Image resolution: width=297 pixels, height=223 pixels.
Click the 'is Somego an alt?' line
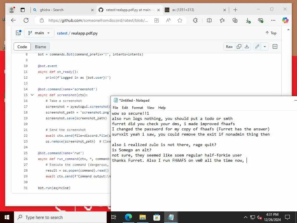[132, 150]
